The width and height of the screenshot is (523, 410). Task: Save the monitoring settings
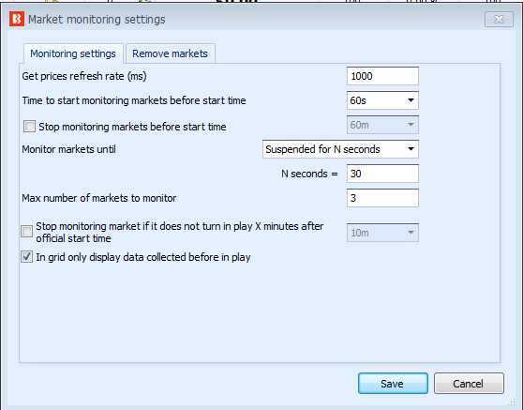tap(393, 384)
